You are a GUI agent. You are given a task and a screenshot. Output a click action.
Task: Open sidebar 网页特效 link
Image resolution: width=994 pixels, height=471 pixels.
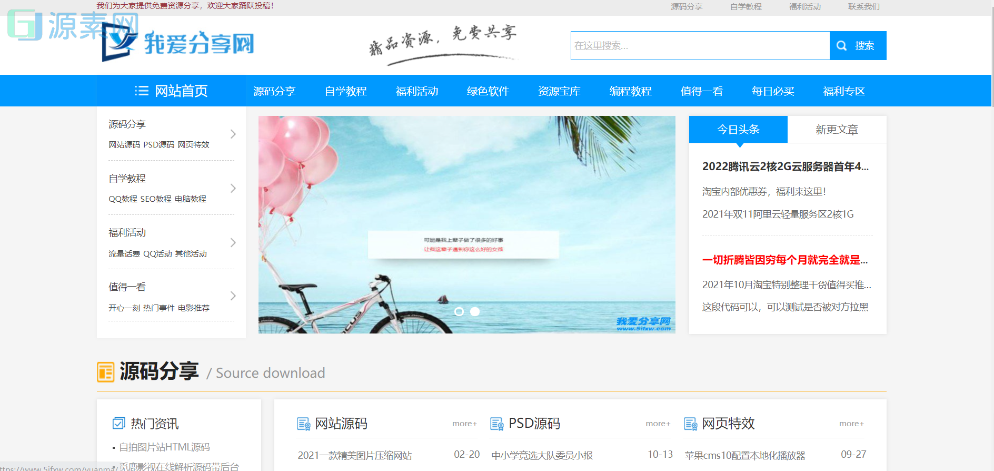(194, 144)
